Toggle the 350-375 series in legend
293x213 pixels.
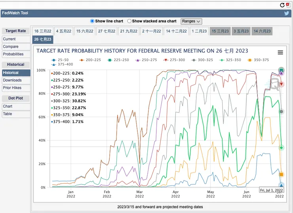258,60
